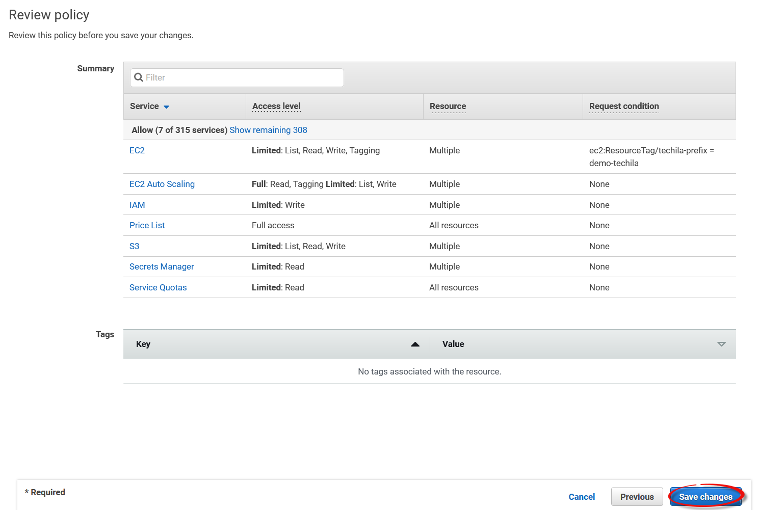758x510 pixels.
Task: Open the Secrets Manager link
Action: (x=162, y=266)
